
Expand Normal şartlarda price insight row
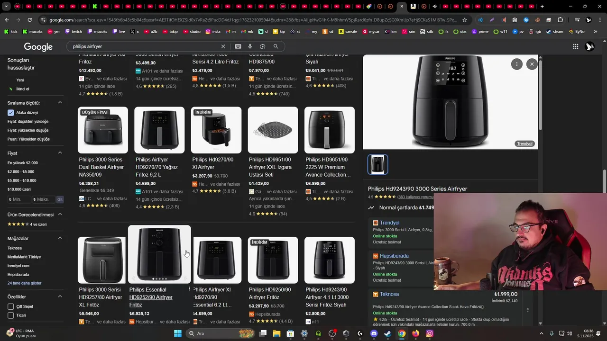(401, 207)
